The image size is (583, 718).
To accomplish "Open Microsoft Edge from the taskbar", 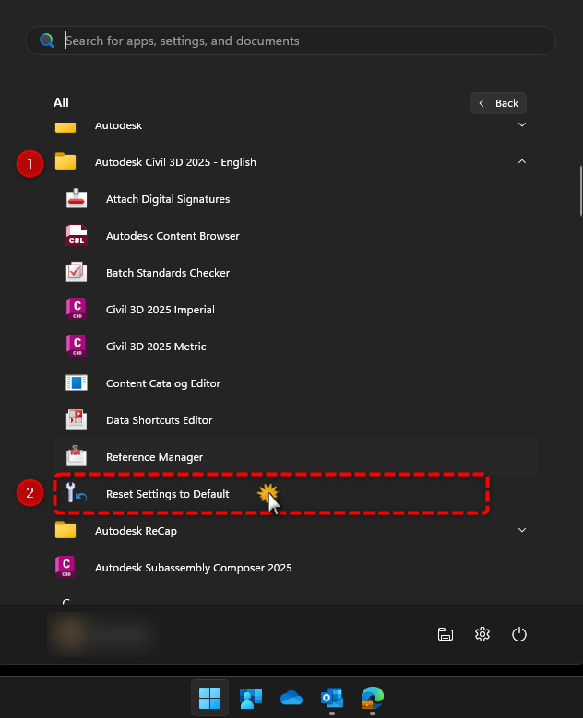I will pos(372,698).
